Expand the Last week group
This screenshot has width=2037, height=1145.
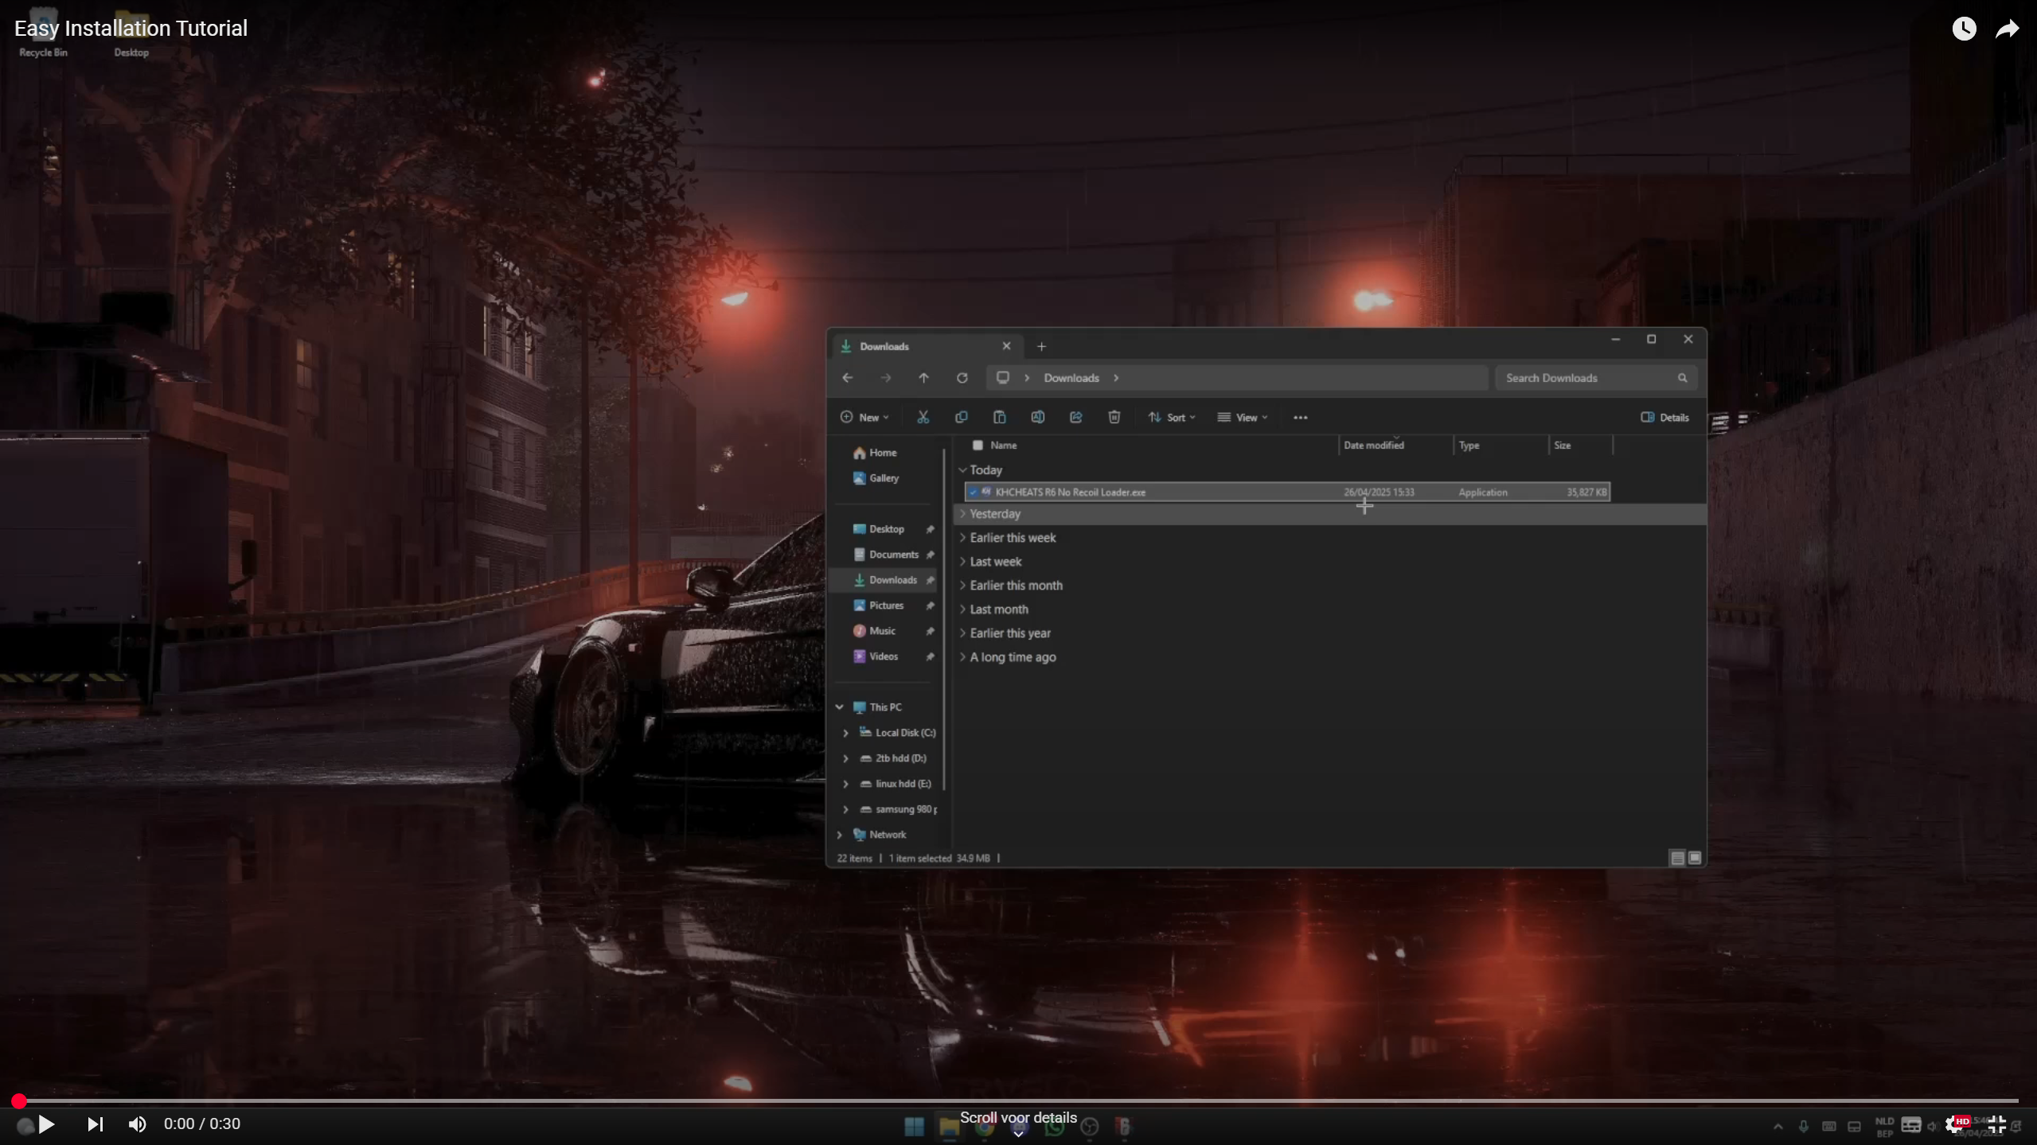(962, 562)
